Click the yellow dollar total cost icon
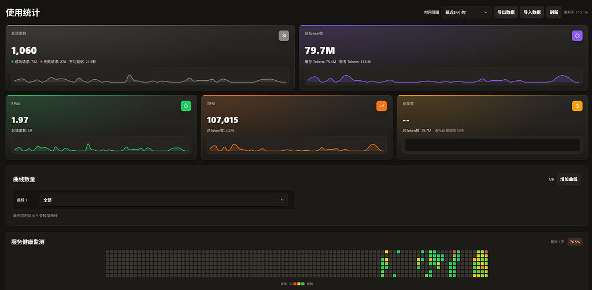Screen dimensions: 592x290 pyautogui.click(x=577, y=106)
